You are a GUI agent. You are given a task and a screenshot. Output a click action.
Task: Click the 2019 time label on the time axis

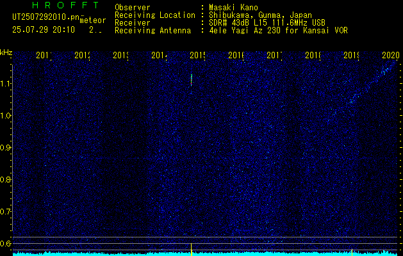coord(351,55)
